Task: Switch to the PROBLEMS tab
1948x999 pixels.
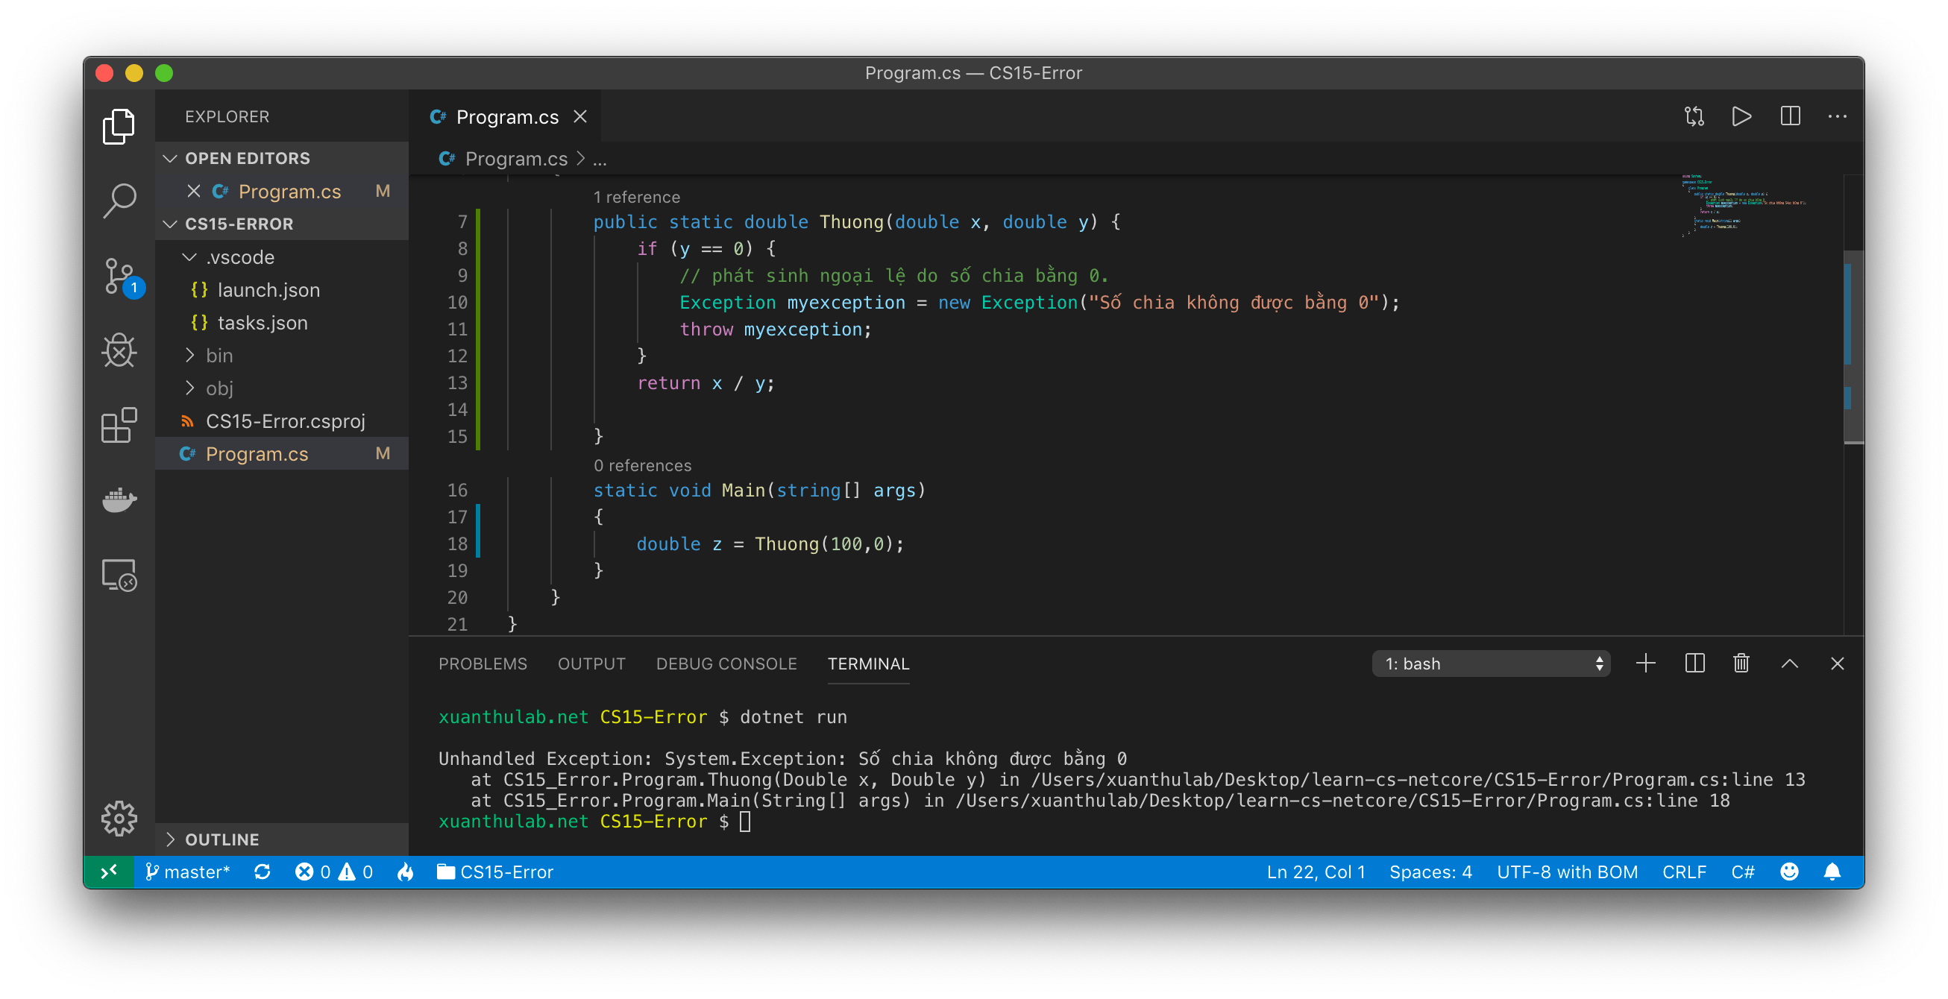Action: 483,664
